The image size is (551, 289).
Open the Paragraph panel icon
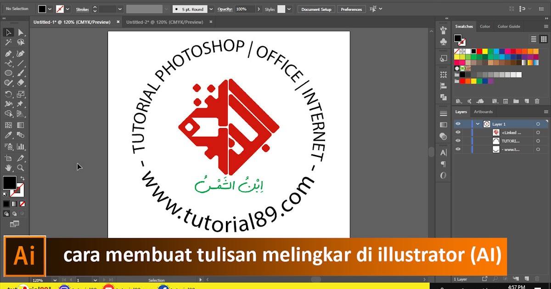click(443, 163)
